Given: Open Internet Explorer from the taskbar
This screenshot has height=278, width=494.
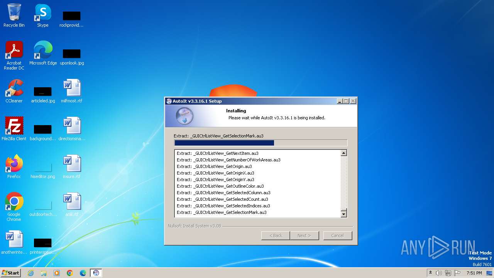Looking at the screenshot, I should (x=30, y=273).
